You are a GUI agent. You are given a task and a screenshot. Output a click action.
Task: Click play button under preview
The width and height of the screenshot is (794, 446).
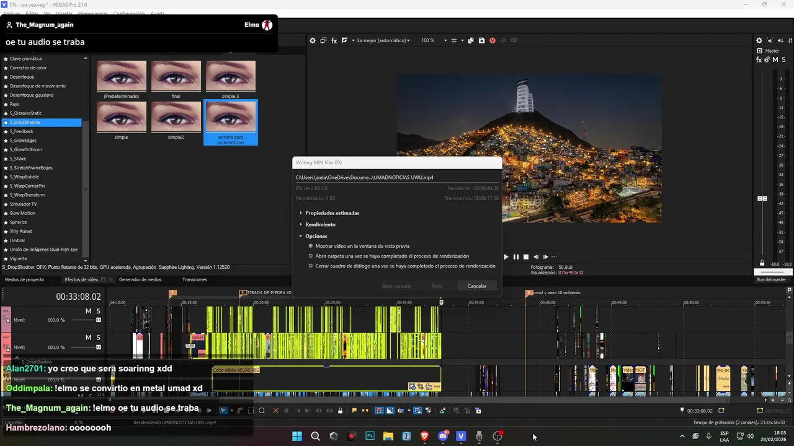click(506, 256)
